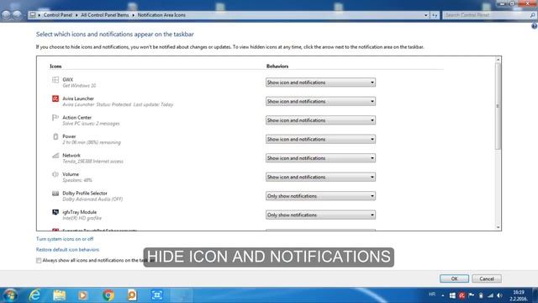Click the battery tray icon
This screenshot has height=303, width=538.
coord(481,295)
